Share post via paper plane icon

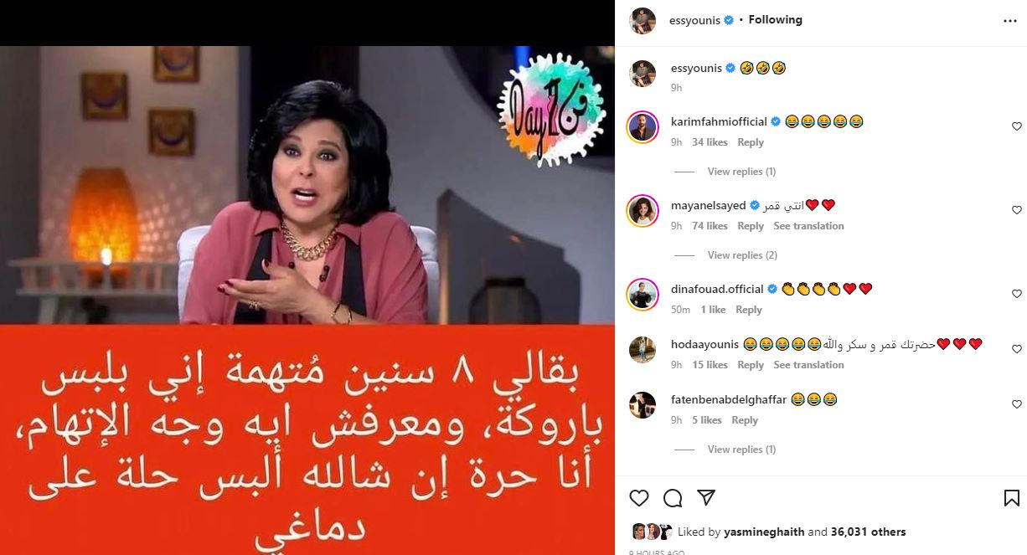(x=706, y=498)
